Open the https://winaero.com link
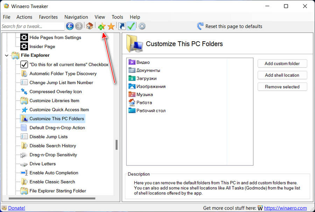The width and height of the screenshot is (315, 212). coord(285,208)
